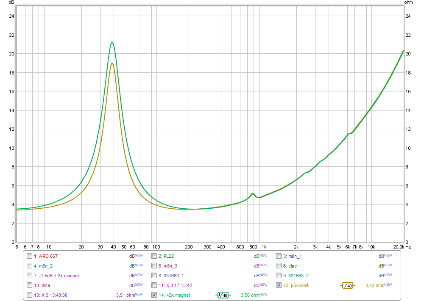Enable the 831663_1 trace checkbox
This screenshot has height=301, width=424.
pyautogui.click(x=154, y=275)
